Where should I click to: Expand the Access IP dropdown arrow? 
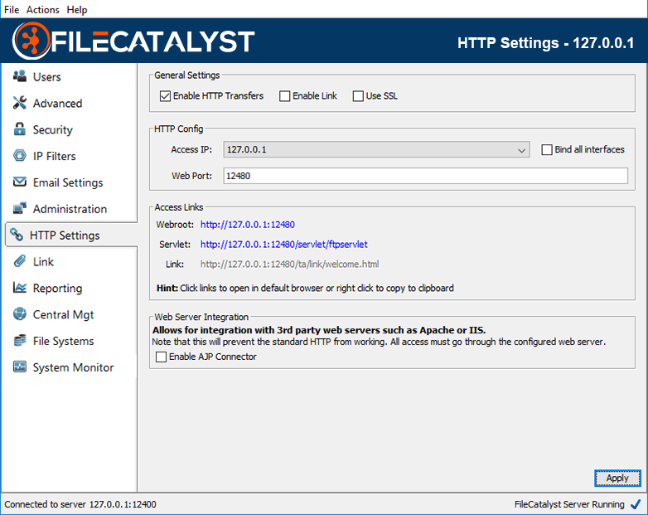pos(521,150)
